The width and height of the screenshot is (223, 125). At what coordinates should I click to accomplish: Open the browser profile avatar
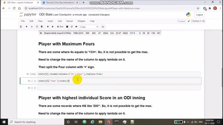point(215,8)
